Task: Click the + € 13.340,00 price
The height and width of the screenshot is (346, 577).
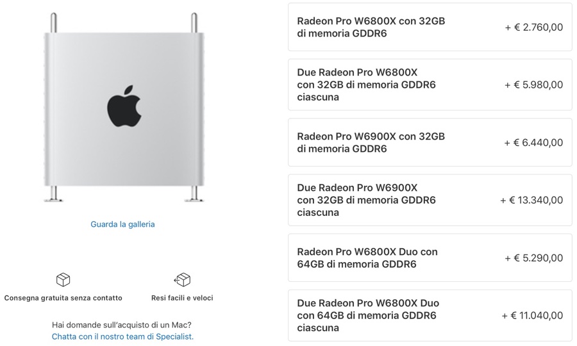Action: (531, 201)
